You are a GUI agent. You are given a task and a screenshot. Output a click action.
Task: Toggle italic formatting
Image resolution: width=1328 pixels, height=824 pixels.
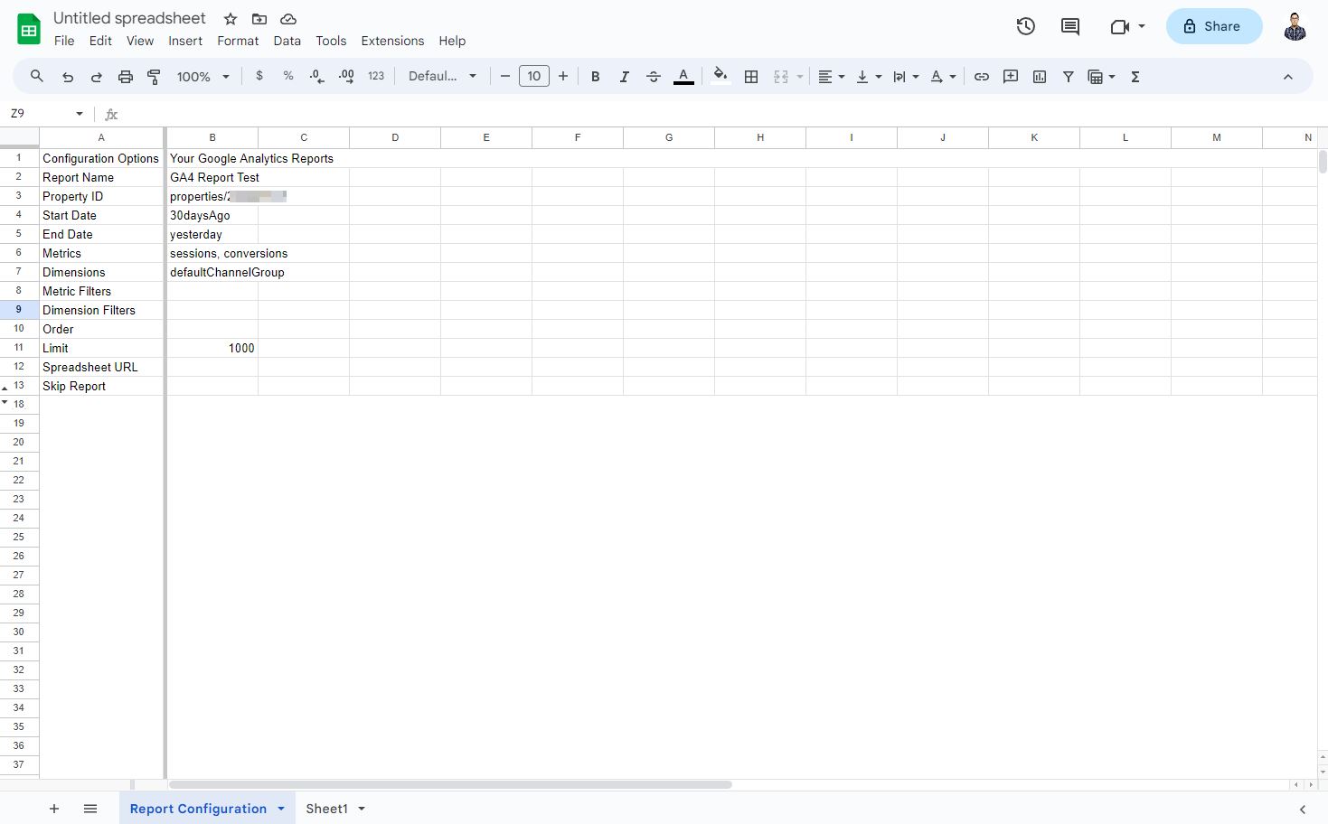coord(624,77)
